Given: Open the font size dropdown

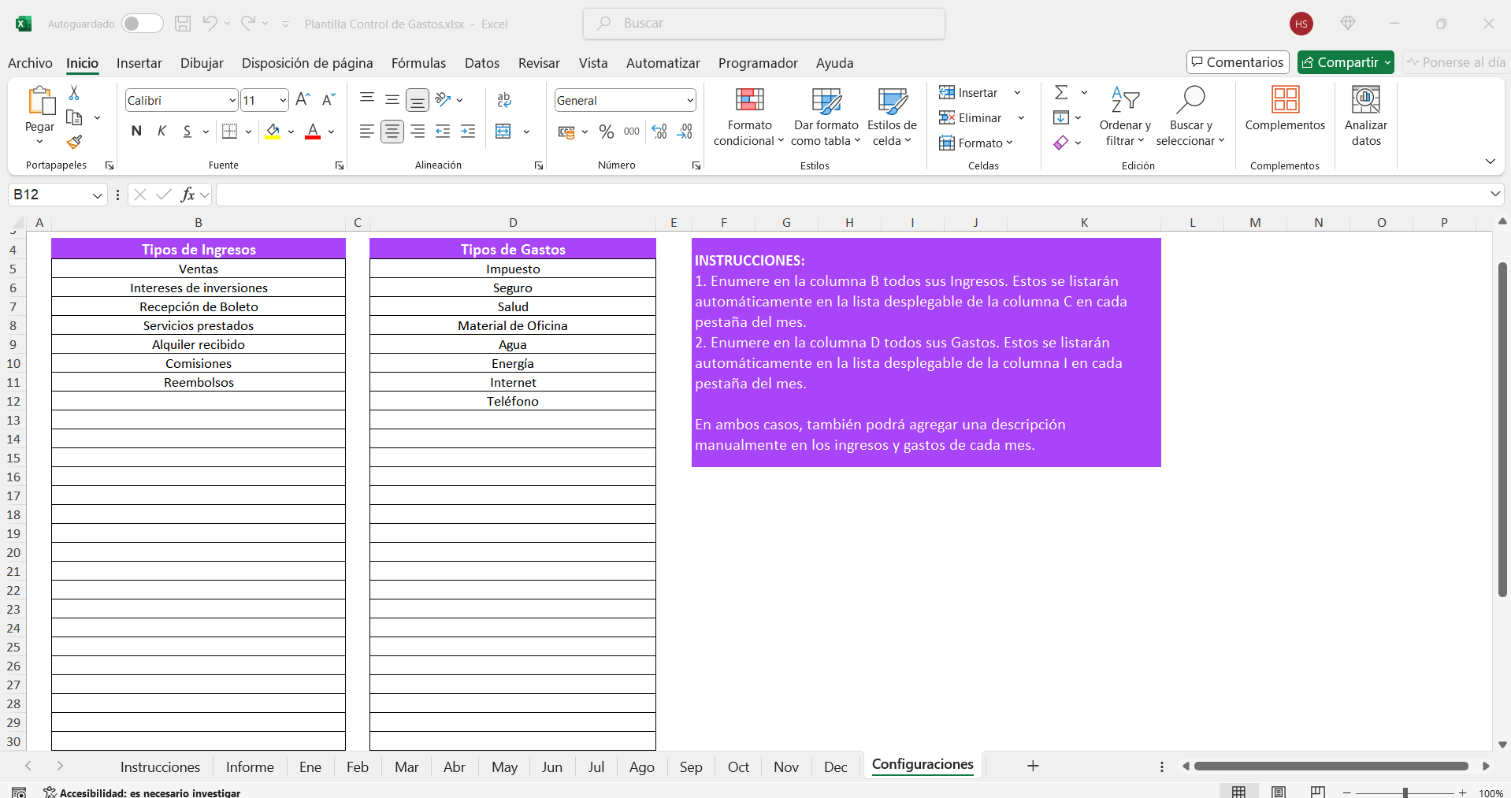Looking at the screenshot, I should pyautogui.click(x=283, y=100).
